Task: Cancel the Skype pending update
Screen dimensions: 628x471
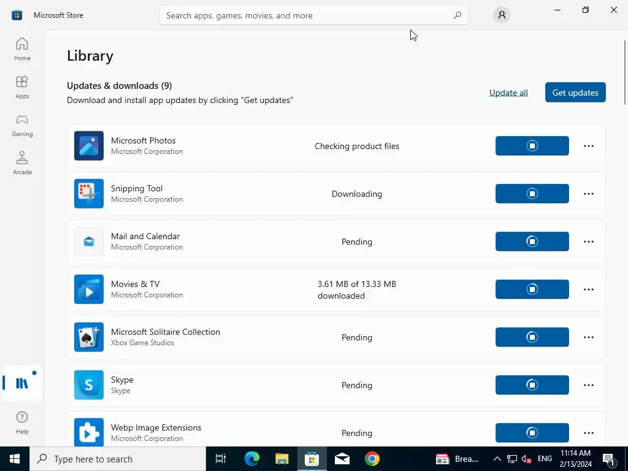Action: pyautogui.click(x=532, y=385)
